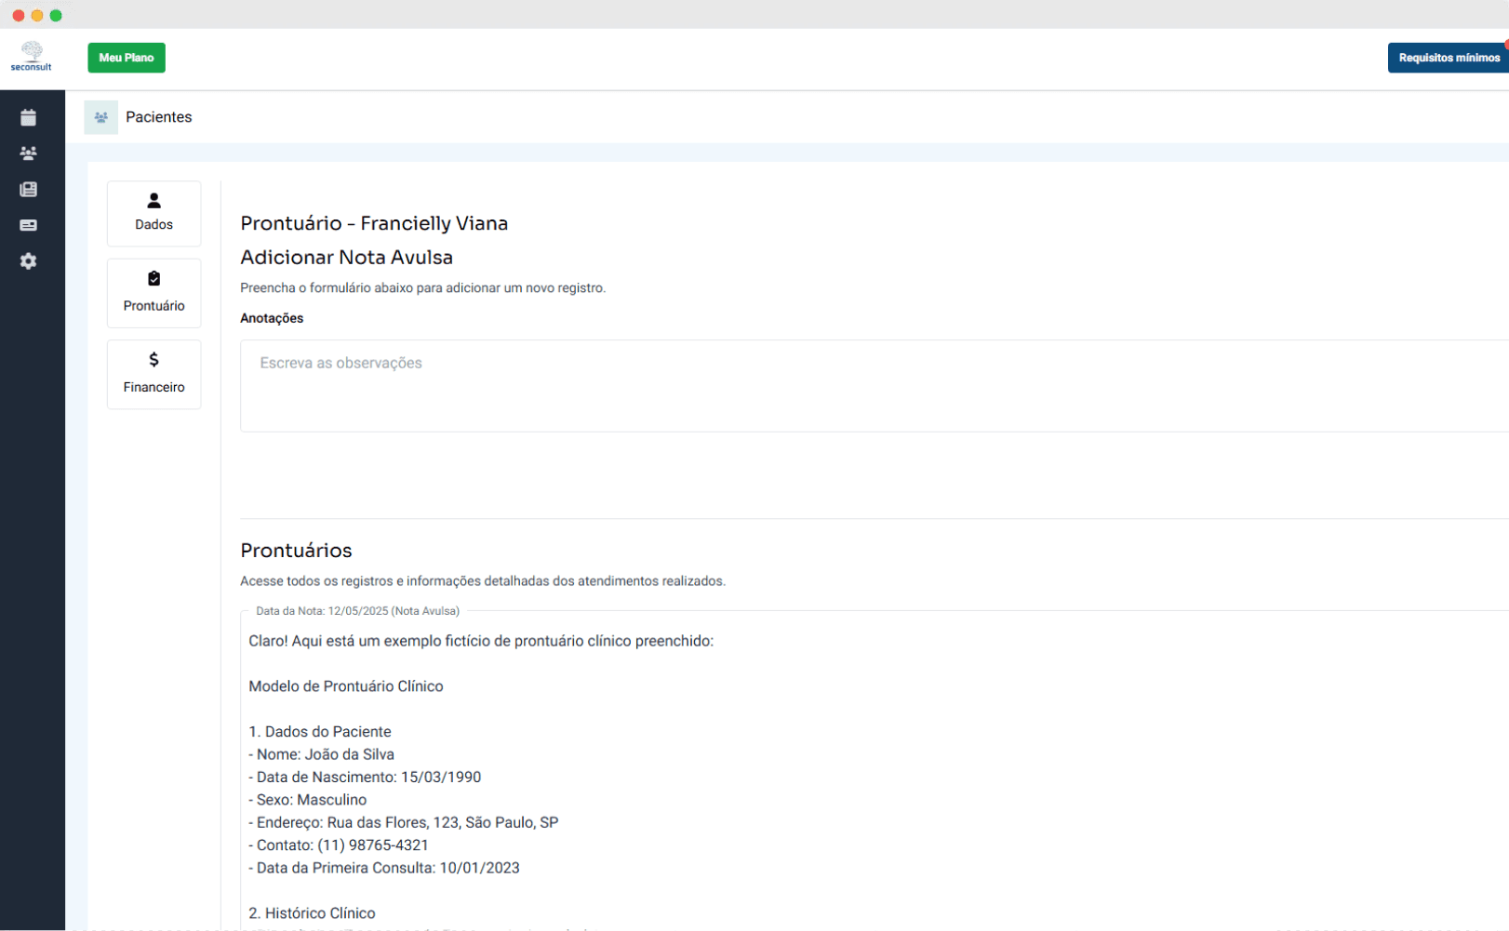1509x931 pixels.
Task: Switch to the Dados tab
Action: click(x=154, y=213)
